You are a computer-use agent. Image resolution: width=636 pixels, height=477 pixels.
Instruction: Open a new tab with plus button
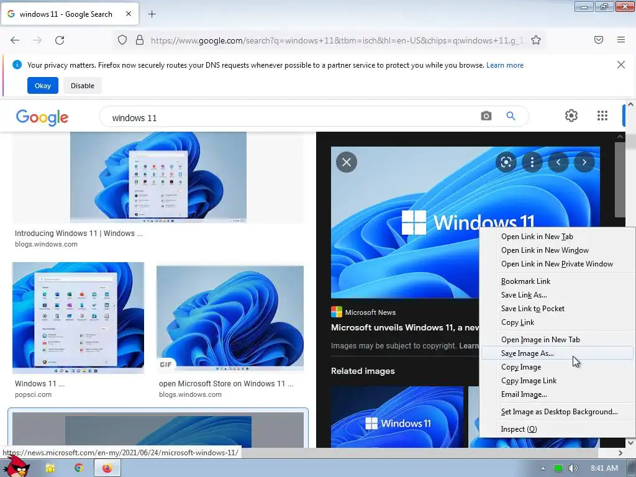152,14
